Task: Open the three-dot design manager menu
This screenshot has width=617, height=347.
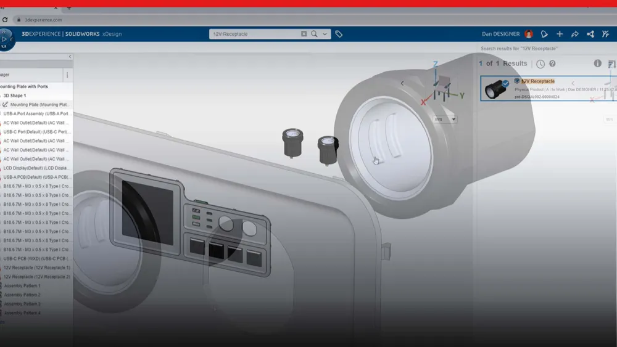Action: [x=67, y=75]
